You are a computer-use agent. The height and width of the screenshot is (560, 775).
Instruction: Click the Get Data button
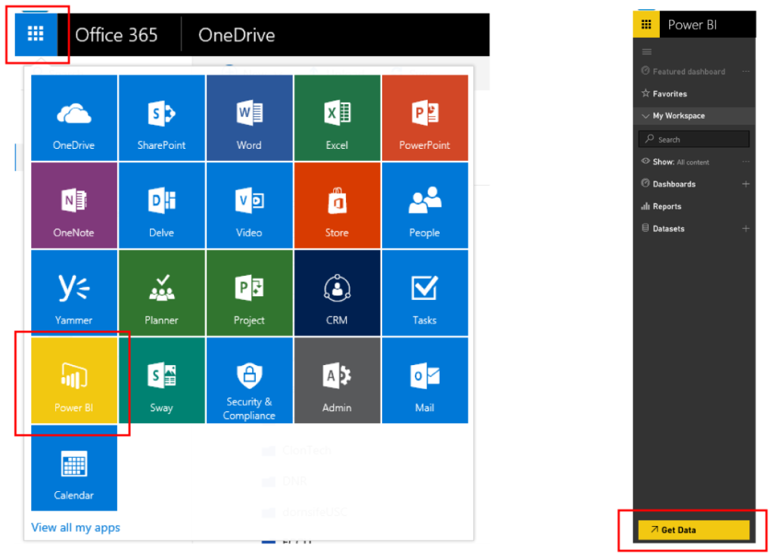click(694, 530)
